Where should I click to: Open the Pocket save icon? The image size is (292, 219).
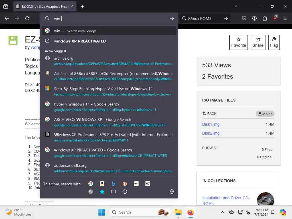point(244,18)
